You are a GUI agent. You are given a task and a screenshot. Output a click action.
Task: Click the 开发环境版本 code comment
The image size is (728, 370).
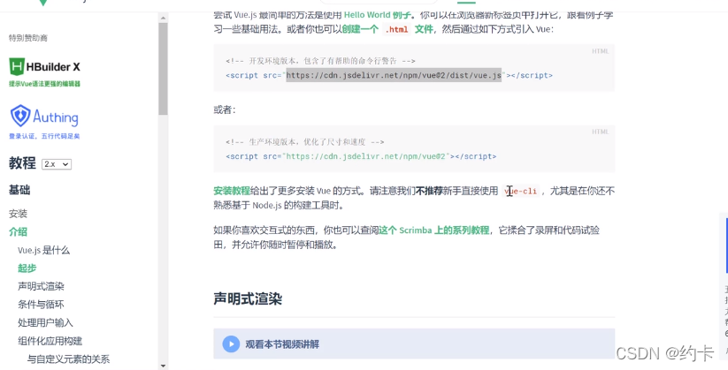coord(320,61)
